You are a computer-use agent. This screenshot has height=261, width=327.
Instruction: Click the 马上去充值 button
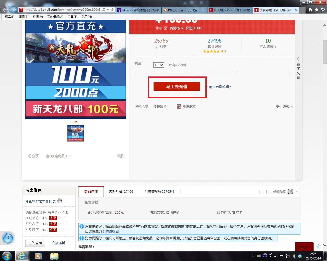click(177, 86)
